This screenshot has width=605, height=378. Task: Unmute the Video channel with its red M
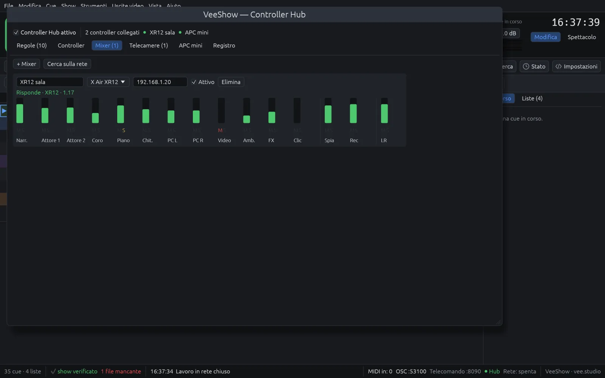tap(220, 130)
